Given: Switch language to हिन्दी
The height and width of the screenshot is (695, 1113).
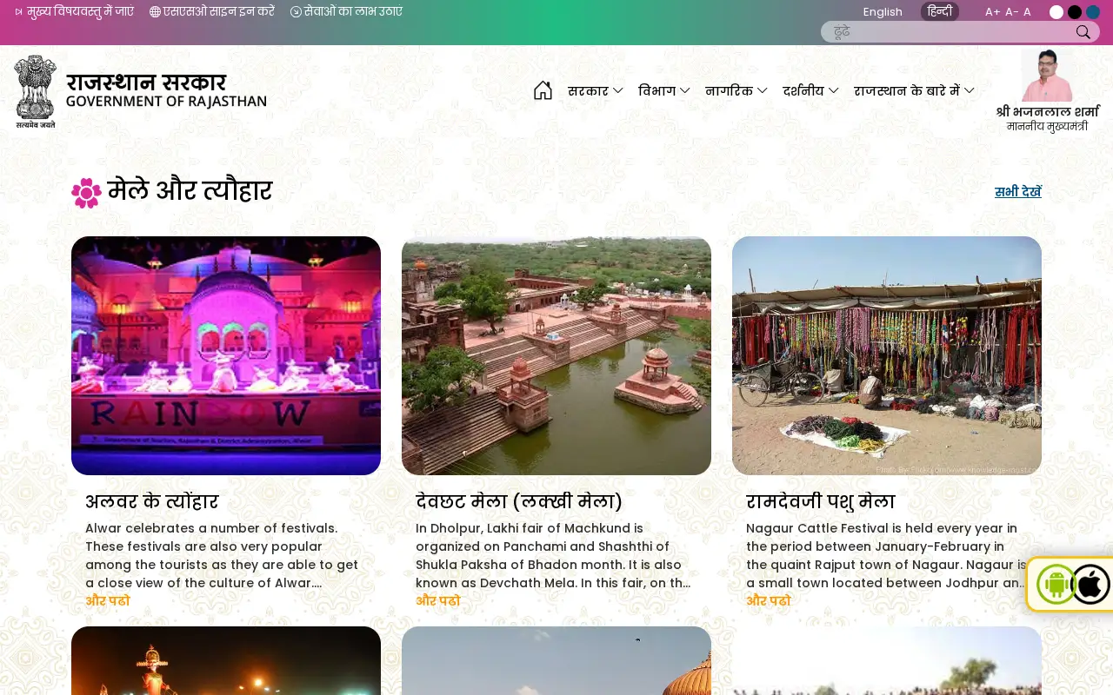Looking at the screenshot, I should [940, 11].
